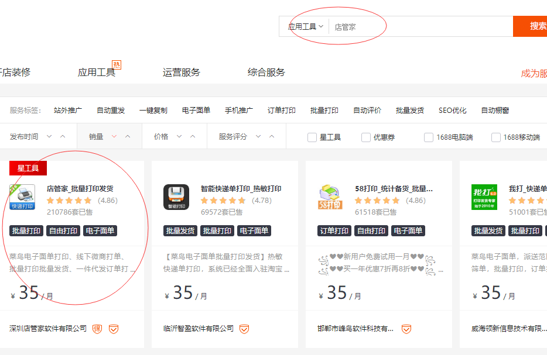Open the 智能快递单打印 app icon
Image resolution: width=547 pixels, height=355 pixels.
point(176,197)
